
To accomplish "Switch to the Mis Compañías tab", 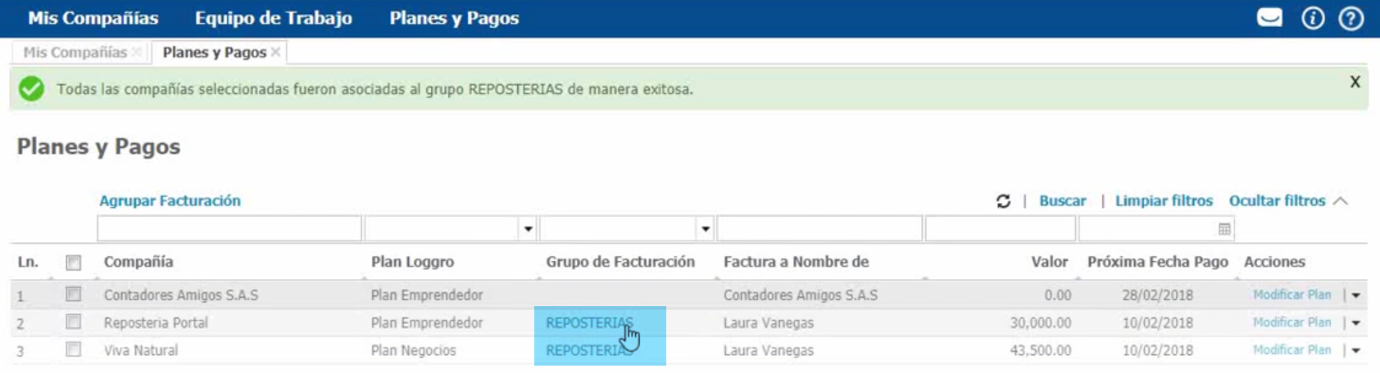I will [x=75, y=52].
